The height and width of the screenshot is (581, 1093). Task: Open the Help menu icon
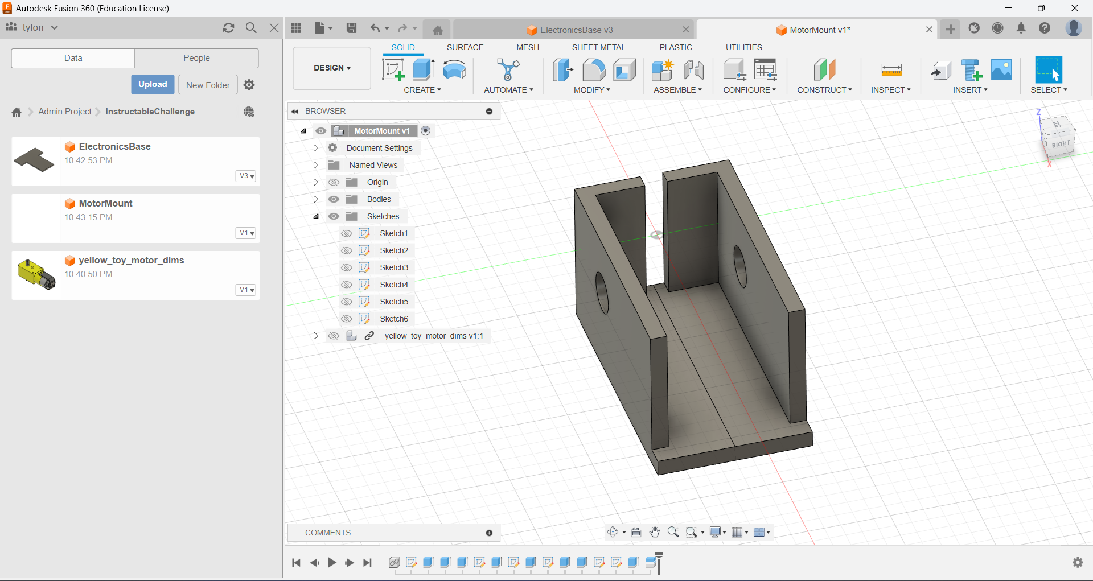coord(1045,28)
